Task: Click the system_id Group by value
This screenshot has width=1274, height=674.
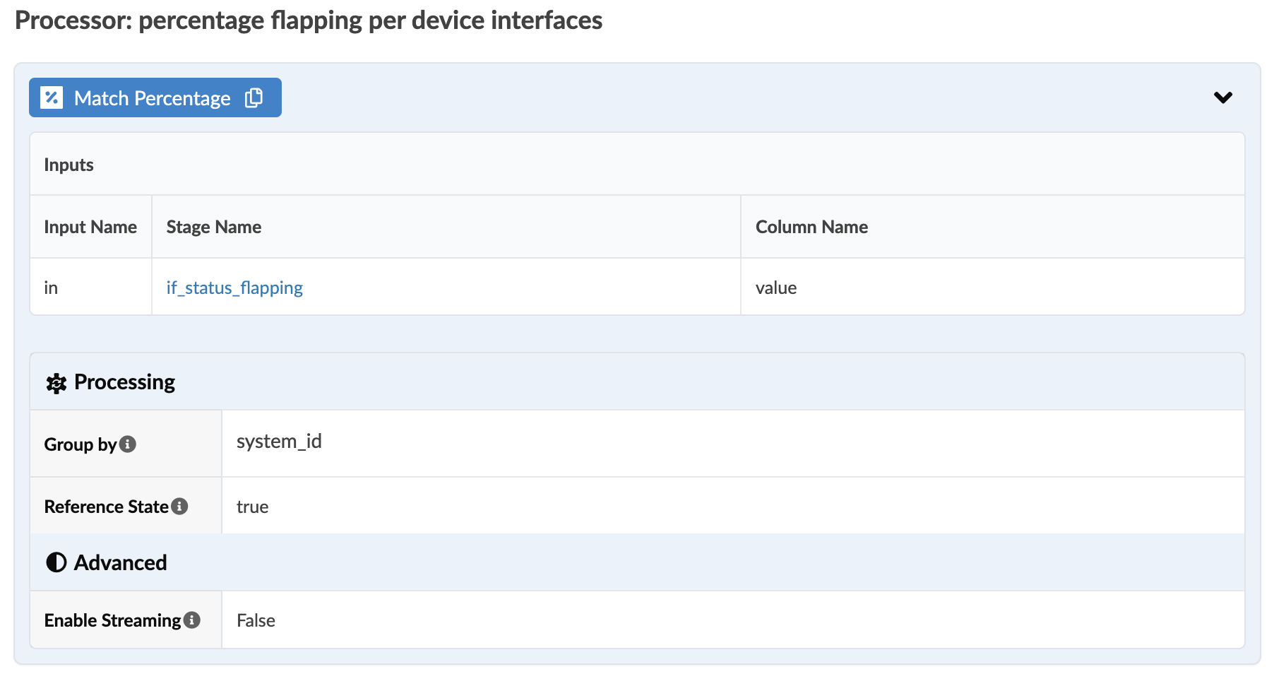Action: coord(279,442)
